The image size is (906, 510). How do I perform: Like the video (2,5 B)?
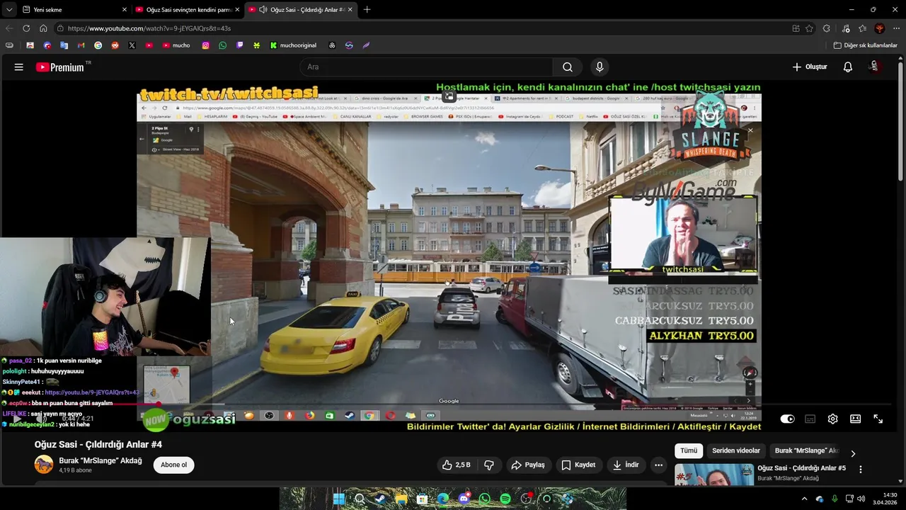pos(456,465)
